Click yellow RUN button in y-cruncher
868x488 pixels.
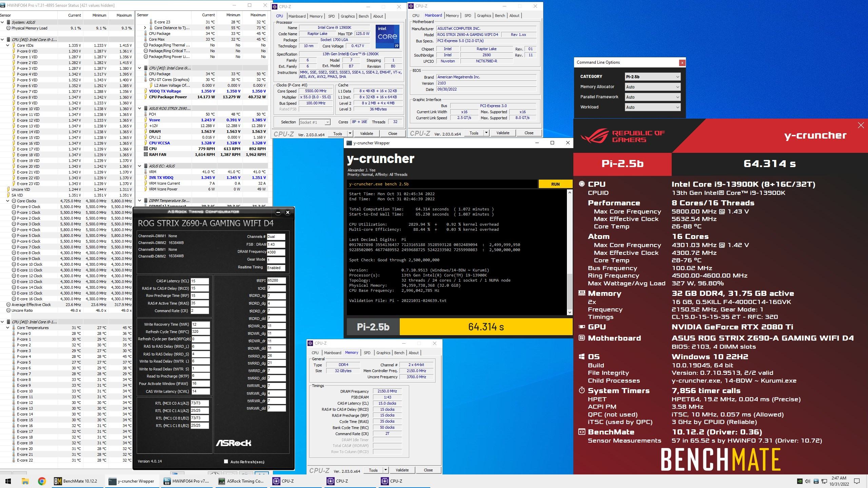pos(555,184)
